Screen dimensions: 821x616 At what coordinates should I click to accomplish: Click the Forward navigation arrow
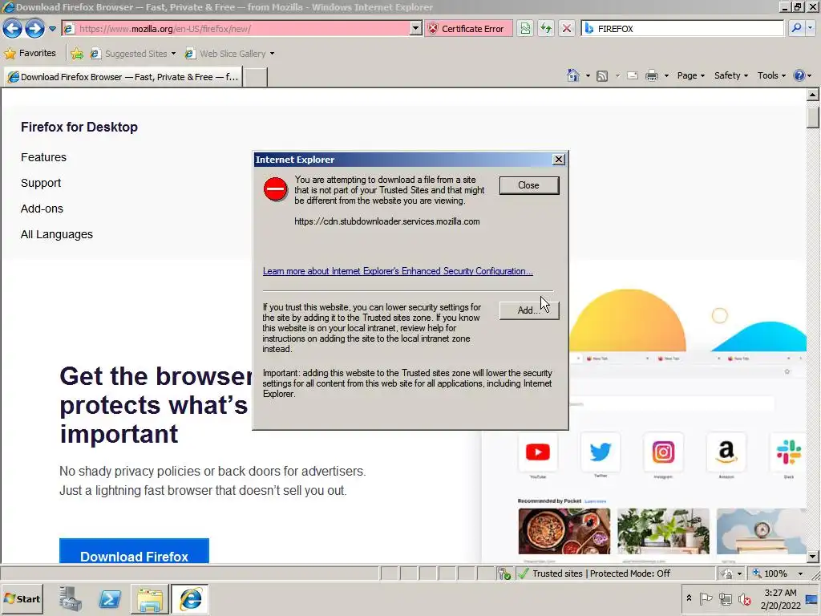[x=34, y=29]
